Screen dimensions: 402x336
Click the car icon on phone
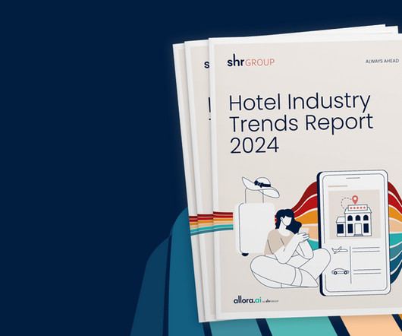coord(341,271)
